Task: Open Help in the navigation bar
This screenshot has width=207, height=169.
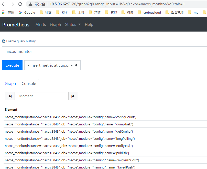Action: click(89, 24)
